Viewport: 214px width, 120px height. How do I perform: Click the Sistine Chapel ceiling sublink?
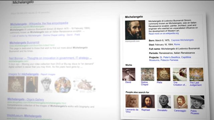54,35
